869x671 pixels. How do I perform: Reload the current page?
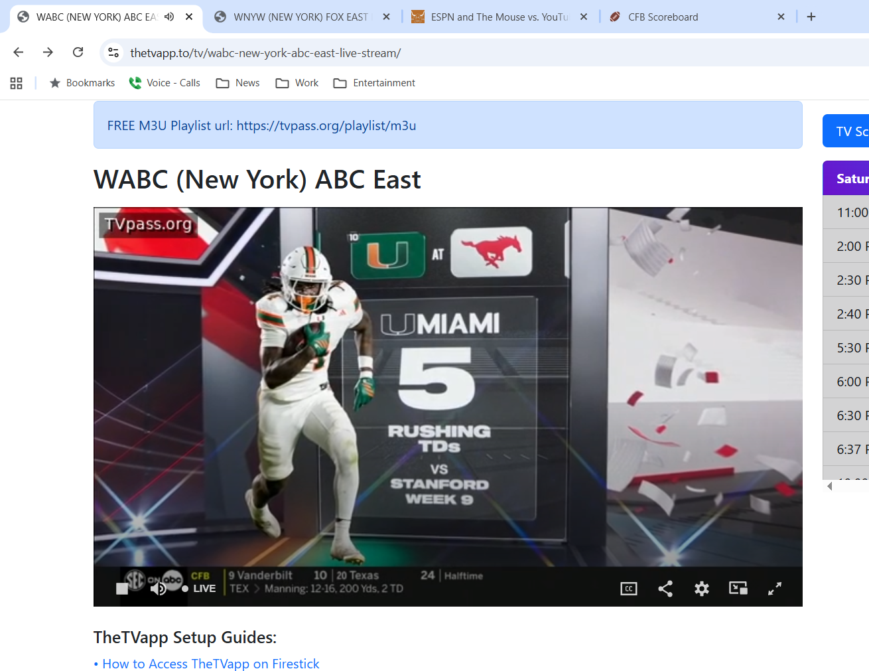(x=78, y=52)
